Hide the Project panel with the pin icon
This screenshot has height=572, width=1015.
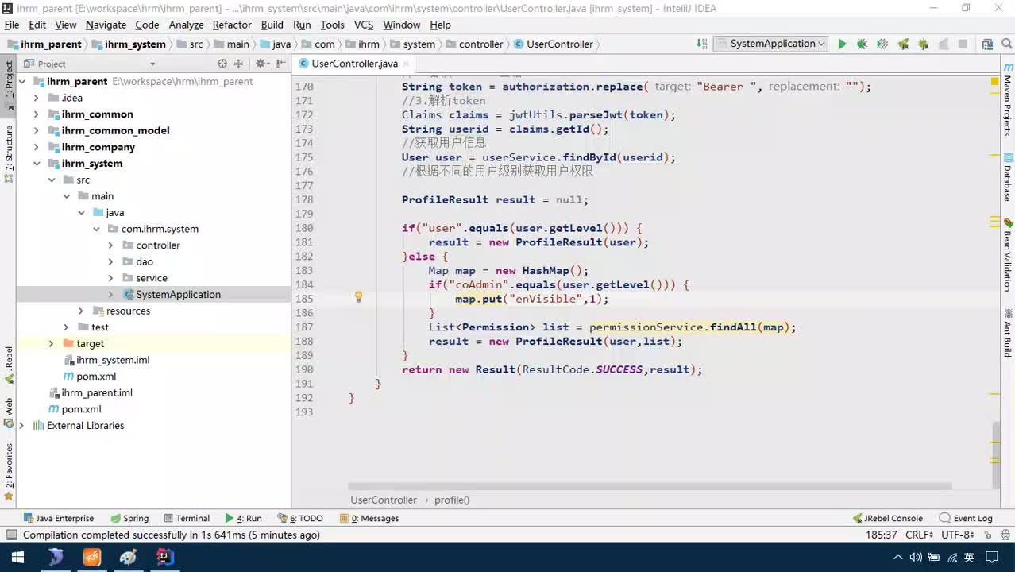tap(279, 64)
